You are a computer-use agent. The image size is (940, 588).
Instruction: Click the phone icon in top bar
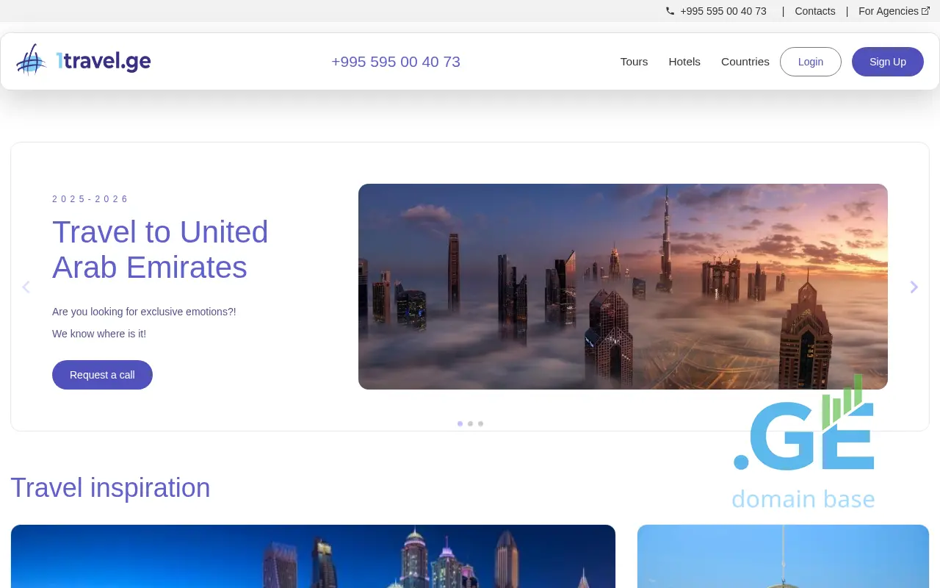click(670, 11)
